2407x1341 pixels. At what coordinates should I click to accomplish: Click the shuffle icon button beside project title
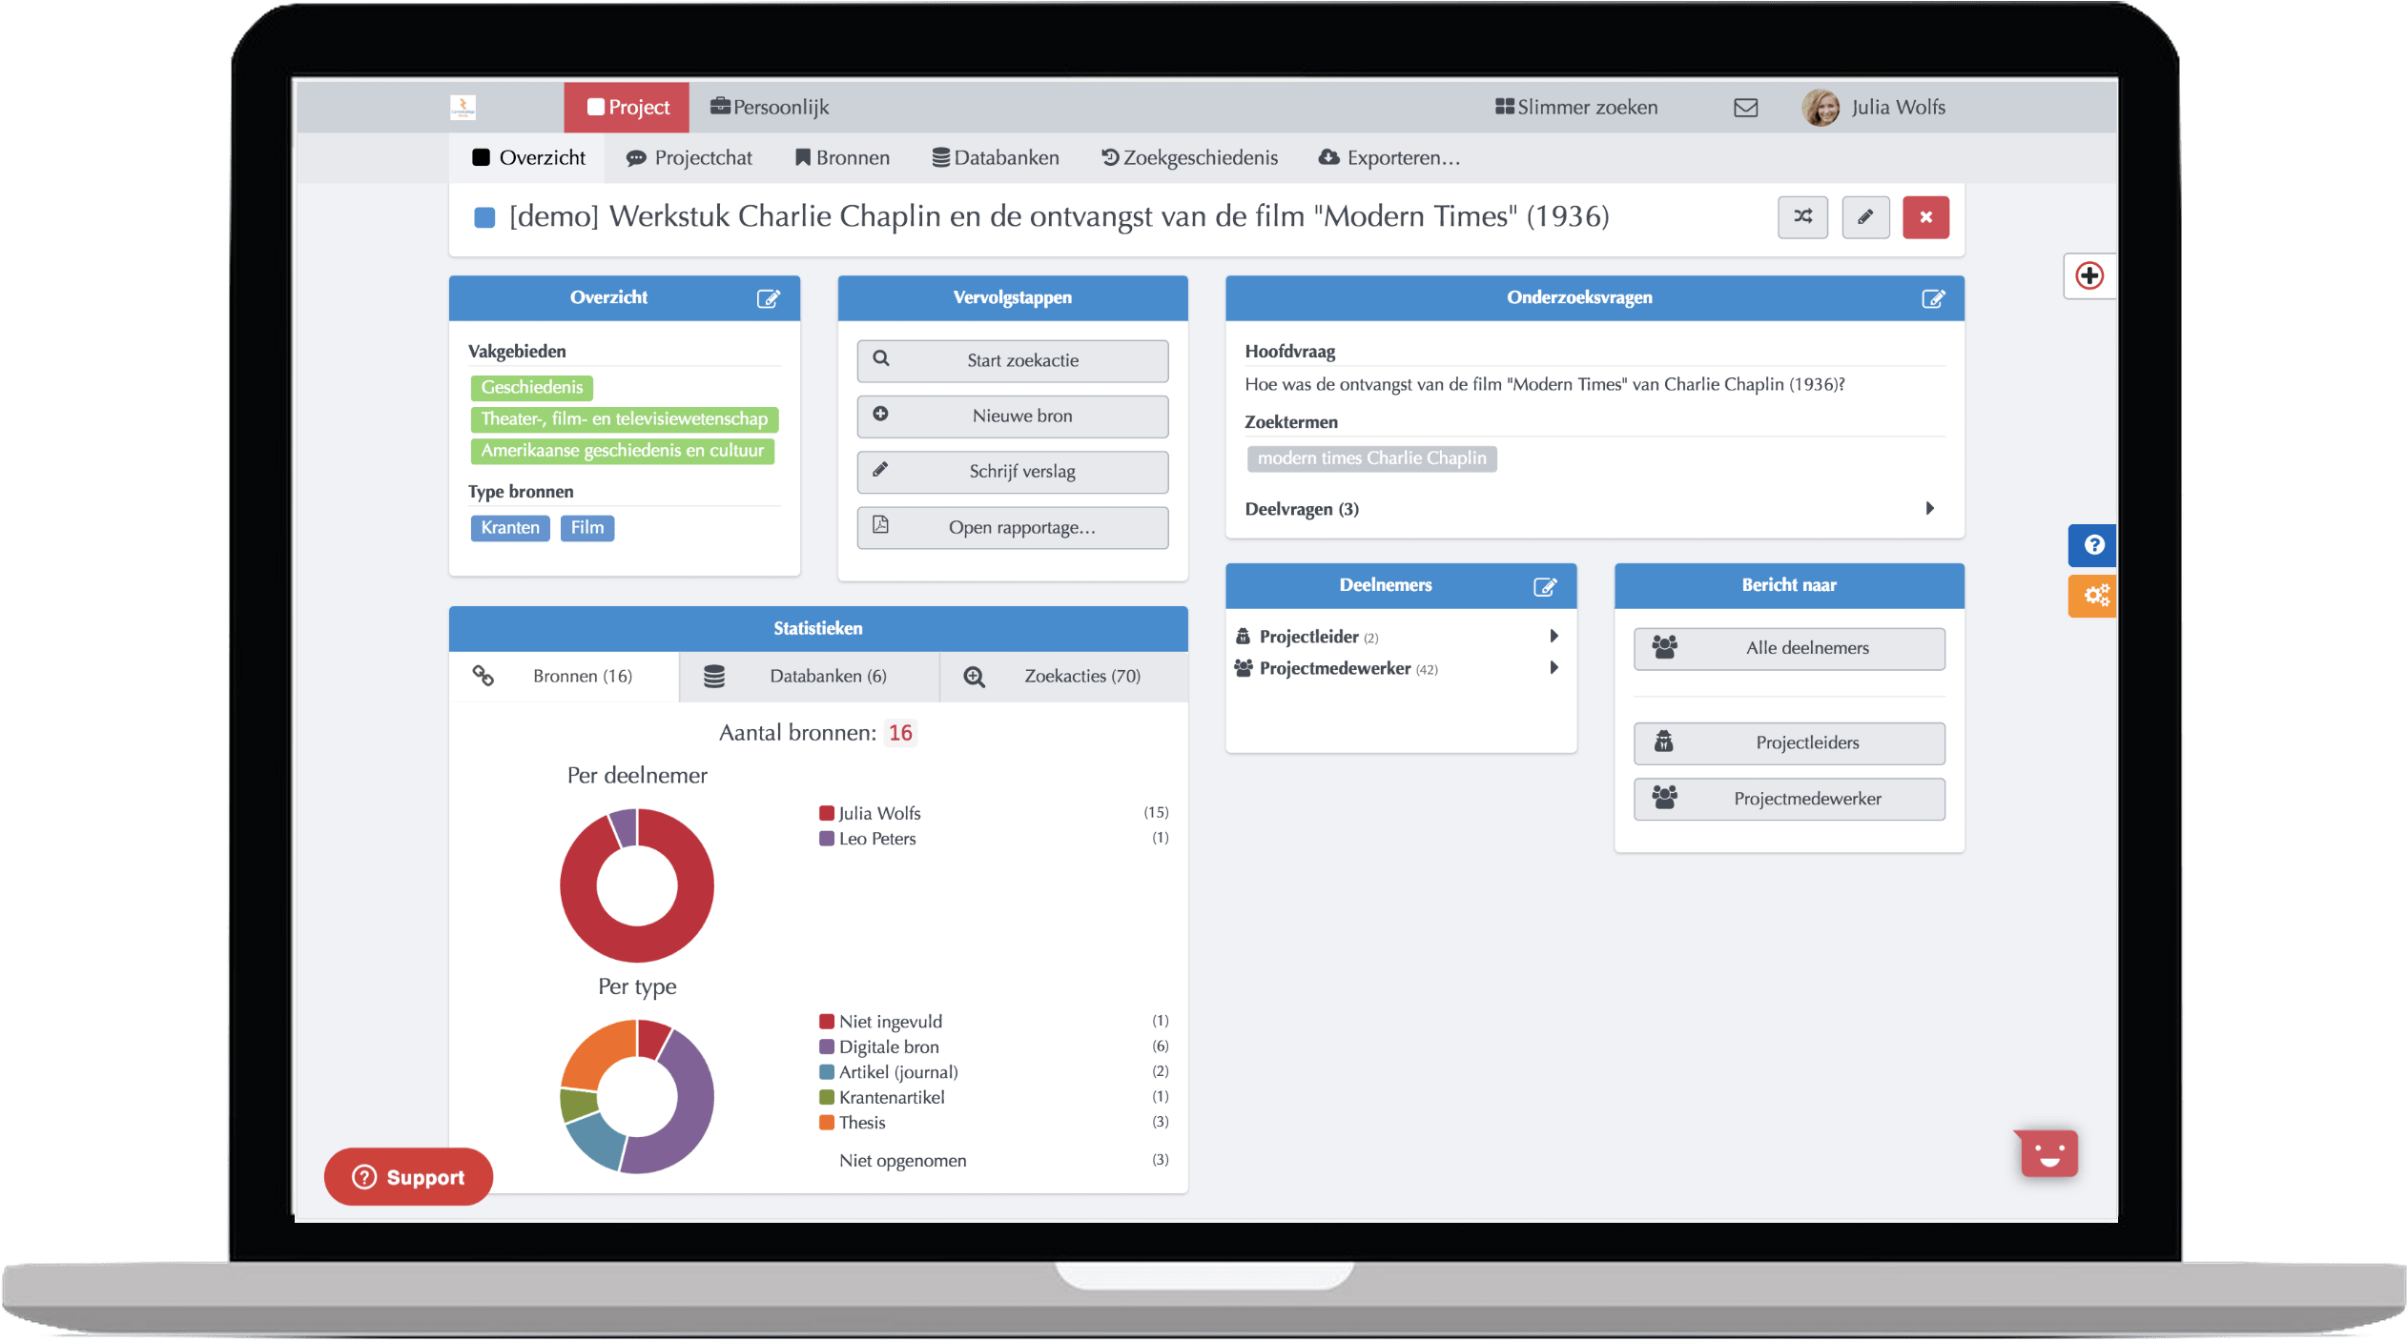tap(1802, 217)
